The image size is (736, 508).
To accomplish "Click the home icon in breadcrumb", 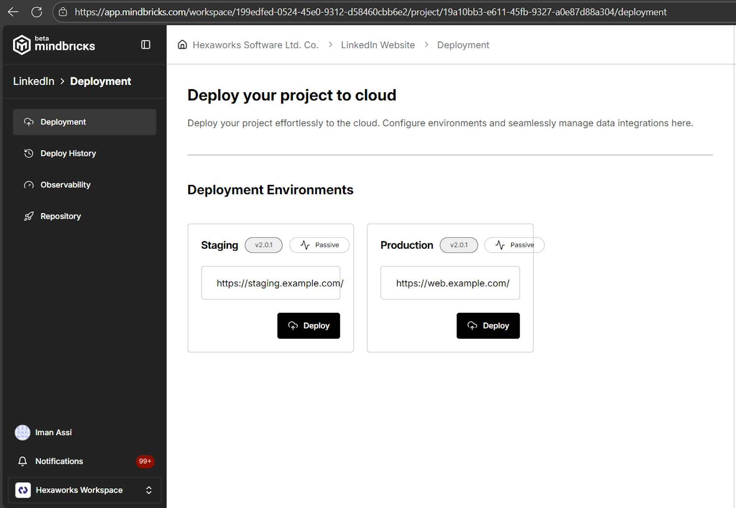I will 182,45.
